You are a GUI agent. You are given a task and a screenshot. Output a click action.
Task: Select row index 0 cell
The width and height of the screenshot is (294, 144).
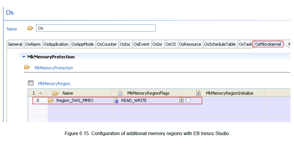(x=38, y=100)
